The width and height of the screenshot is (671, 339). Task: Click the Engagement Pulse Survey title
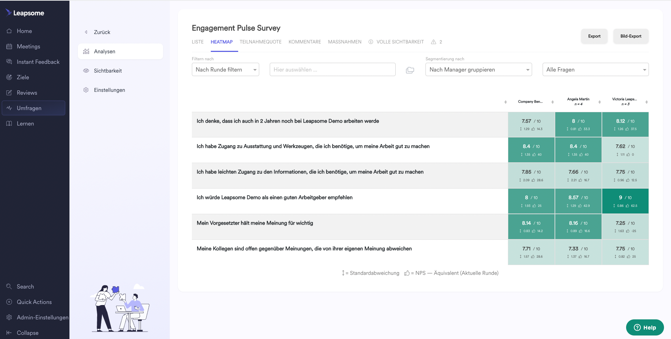(236, 28)
